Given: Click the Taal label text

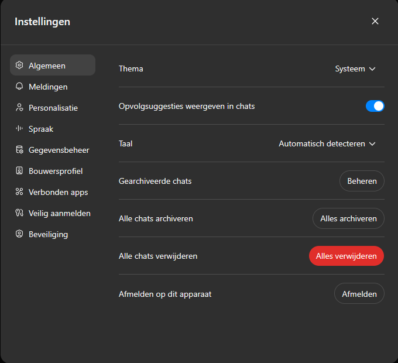Looking at the screenshot, I should coord(125,143).
